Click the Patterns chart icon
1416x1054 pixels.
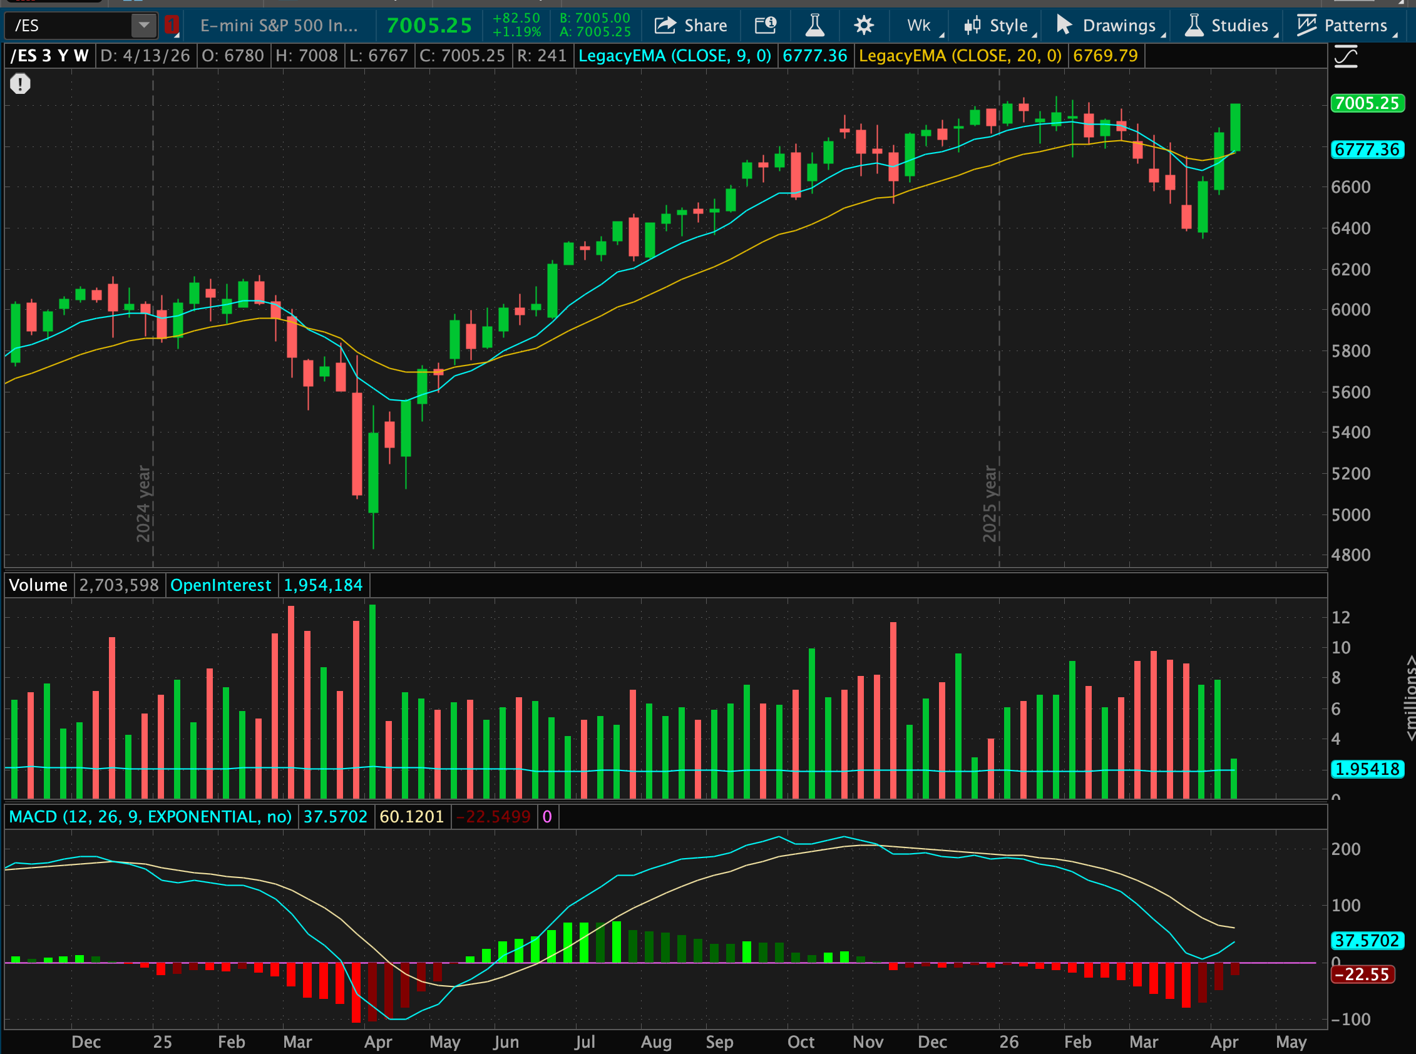(x=1306, y=26)
